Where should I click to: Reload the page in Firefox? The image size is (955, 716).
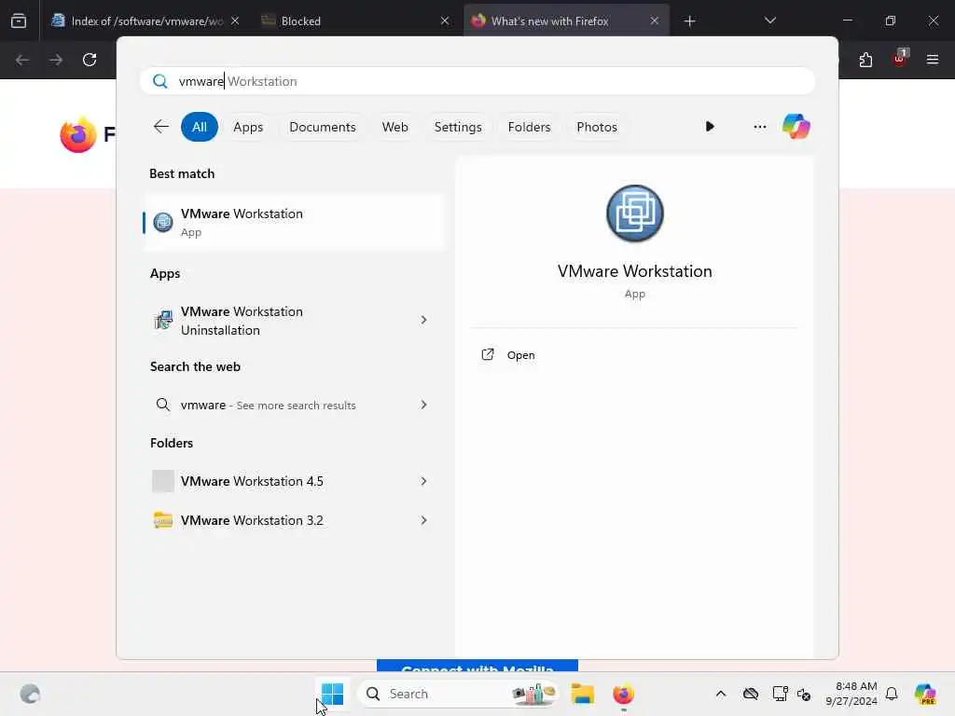90,60
